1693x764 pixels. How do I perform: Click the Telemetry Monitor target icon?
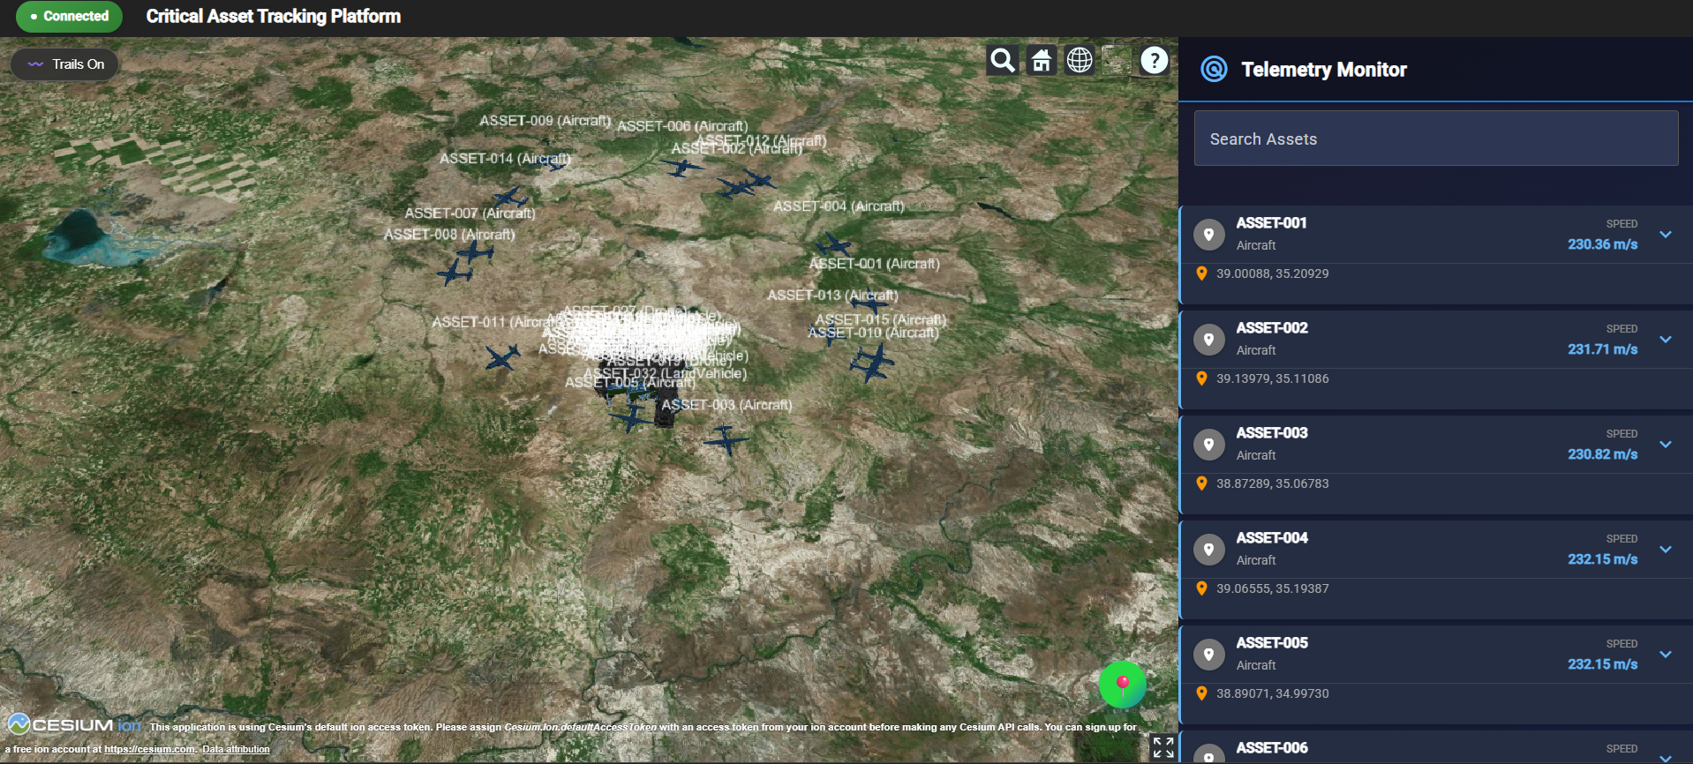tap(1215, 69)
